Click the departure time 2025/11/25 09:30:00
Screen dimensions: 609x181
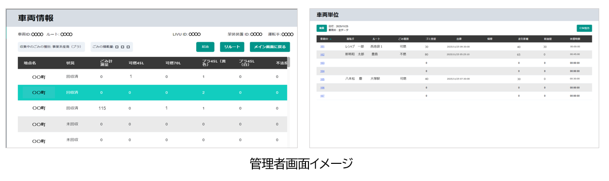(458, 47)
